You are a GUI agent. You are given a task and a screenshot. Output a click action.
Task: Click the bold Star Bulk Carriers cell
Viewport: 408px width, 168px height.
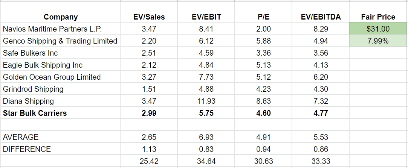coord(35,113)
